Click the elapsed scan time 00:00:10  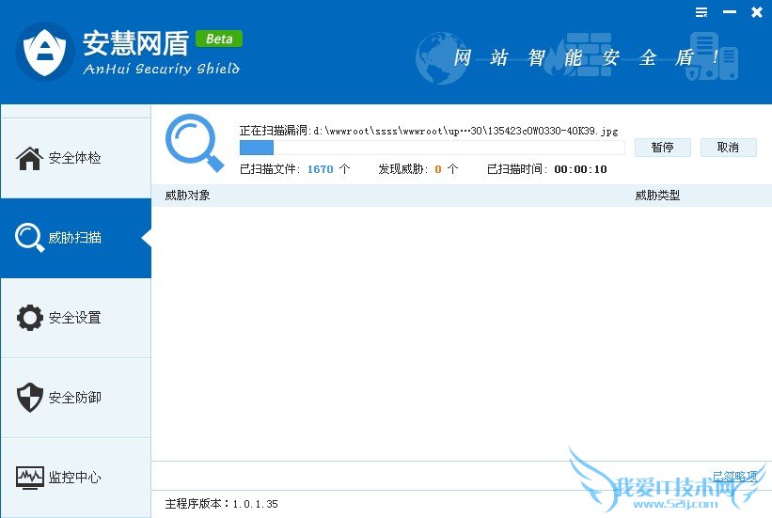click(x=580, y=169)
